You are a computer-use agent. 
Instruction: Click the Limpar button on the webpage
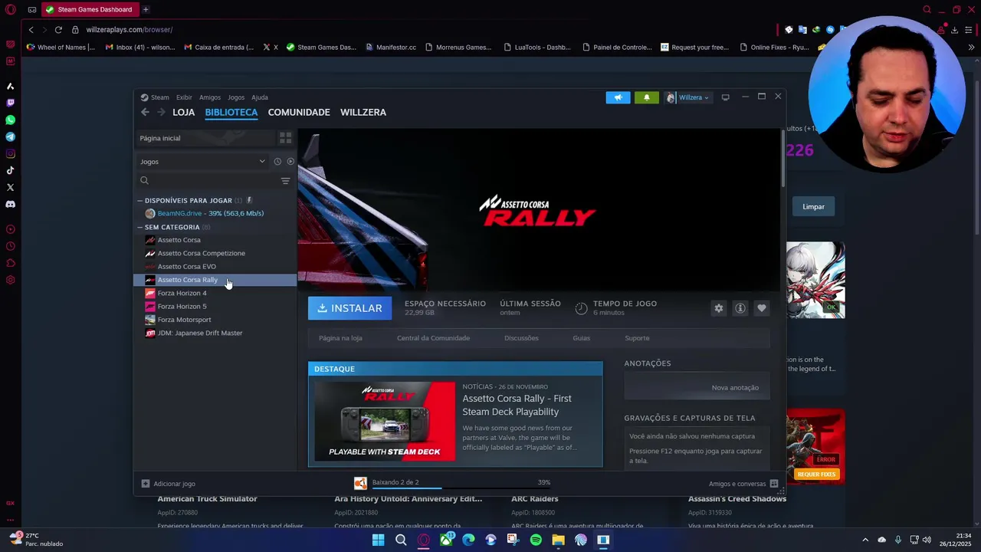pos(813,207)
